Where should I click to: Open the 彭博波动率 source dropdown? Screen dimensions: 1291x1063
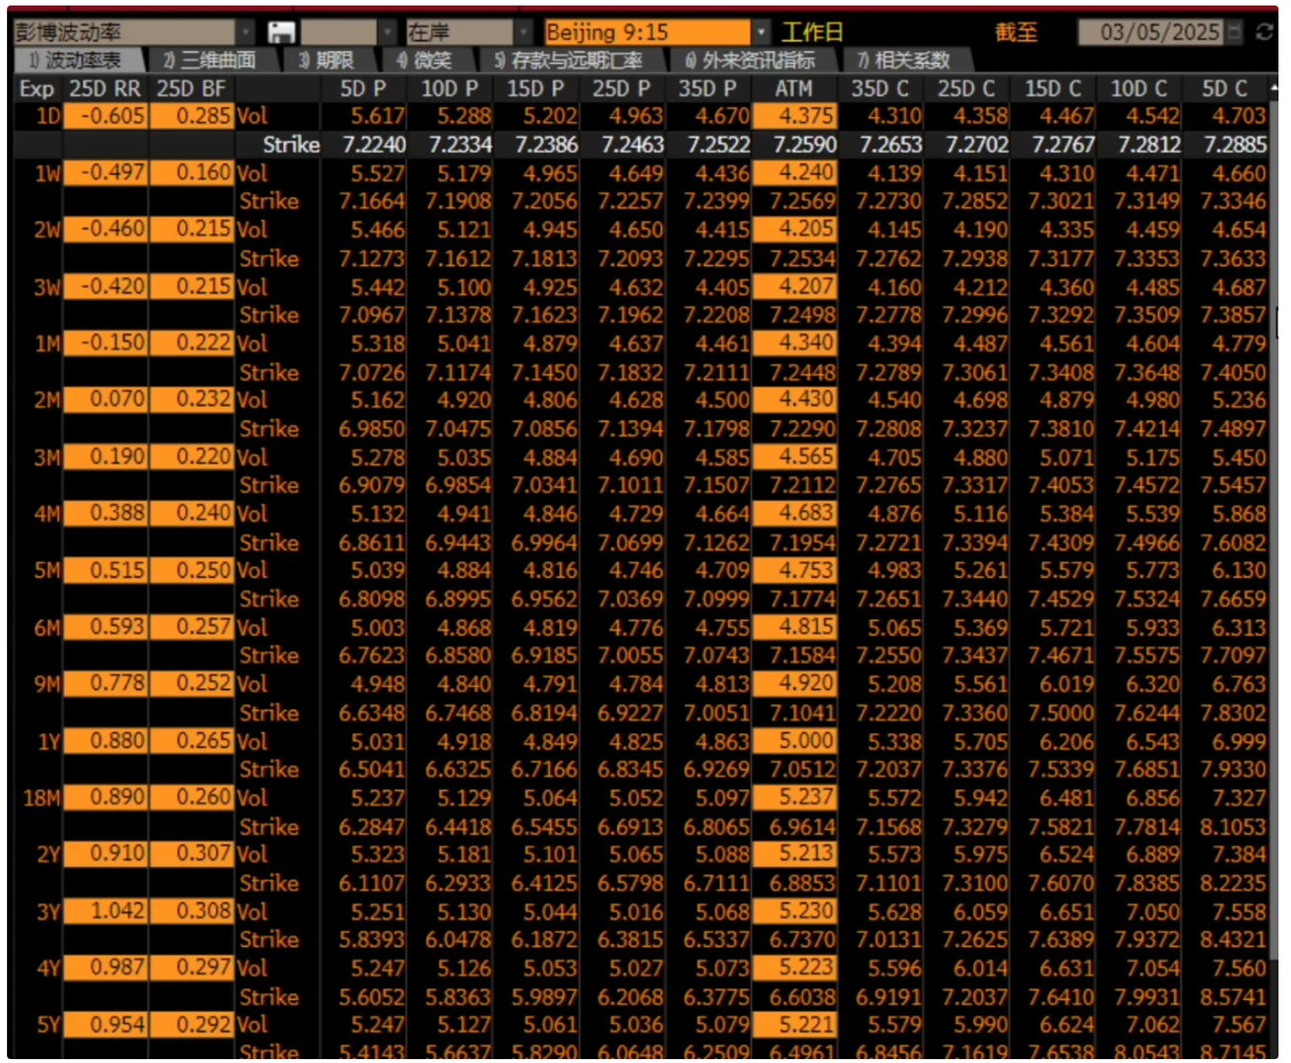pyautogui.click(x=246, y=32)
